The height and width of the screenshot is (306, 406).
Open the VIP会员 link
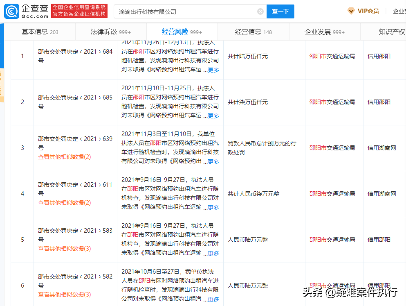coord(368,11)
